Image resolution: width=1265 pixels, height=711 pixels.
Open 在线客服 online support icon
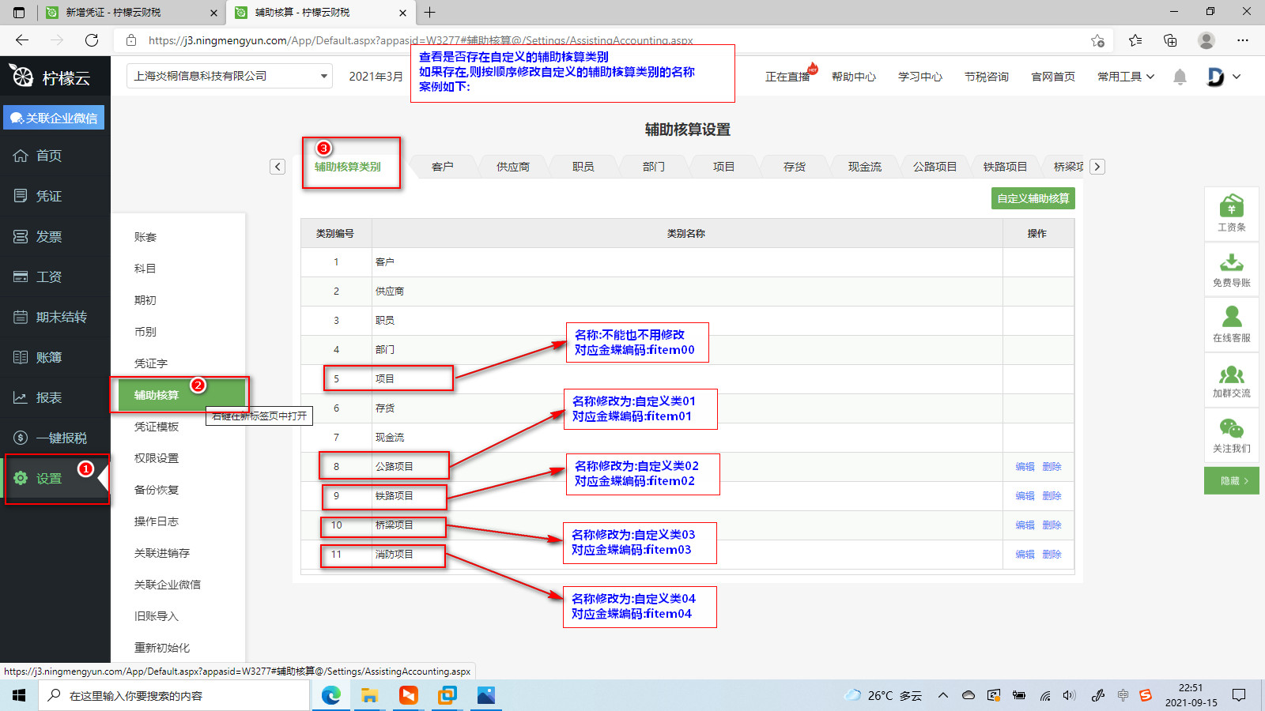[x=1231, y=318]
